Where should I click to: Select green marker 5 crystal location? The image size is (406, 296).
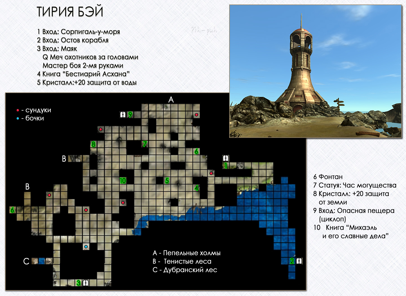point(167,181)
